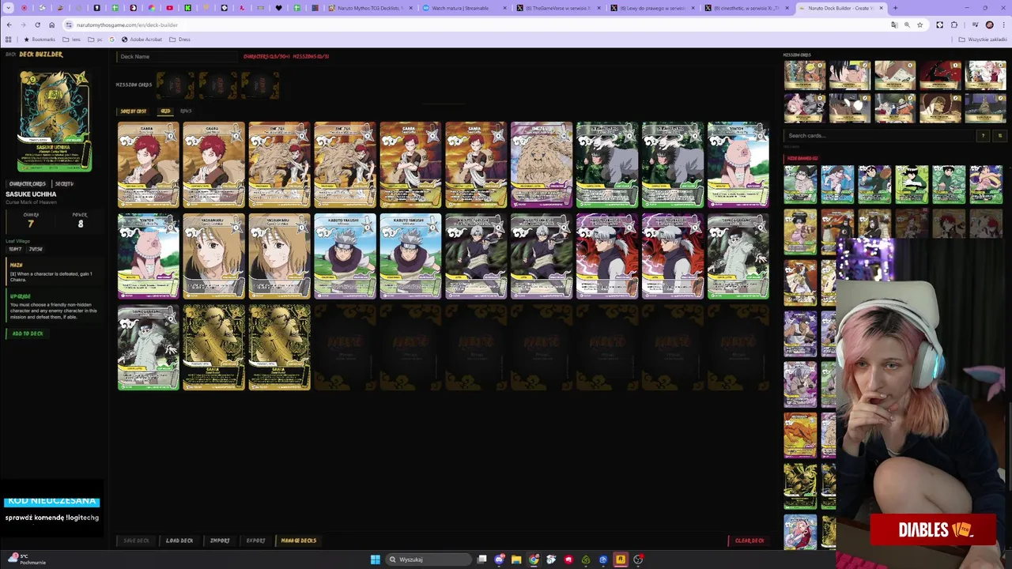Screen dimensions: 1012x569
Task: Click the Export button
Action: [255, 541]
